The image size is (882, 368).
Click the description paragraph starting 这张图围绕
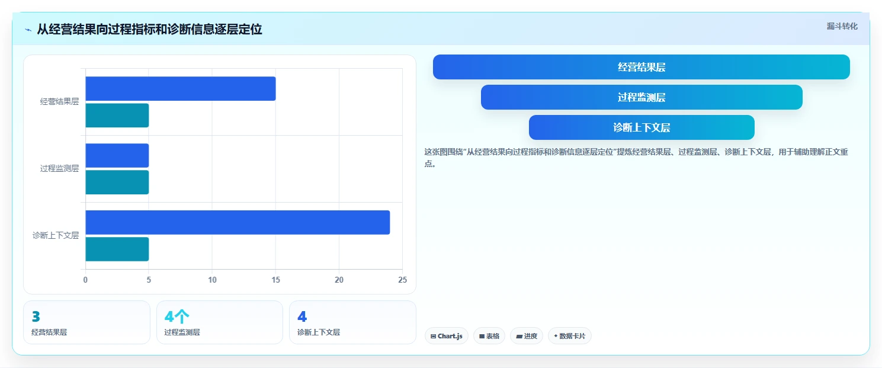pyautogui.click(x=637, y=158)
